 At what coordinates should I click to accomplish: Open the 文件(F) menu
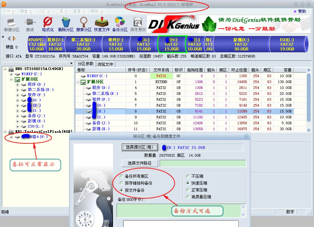(9, 11)
